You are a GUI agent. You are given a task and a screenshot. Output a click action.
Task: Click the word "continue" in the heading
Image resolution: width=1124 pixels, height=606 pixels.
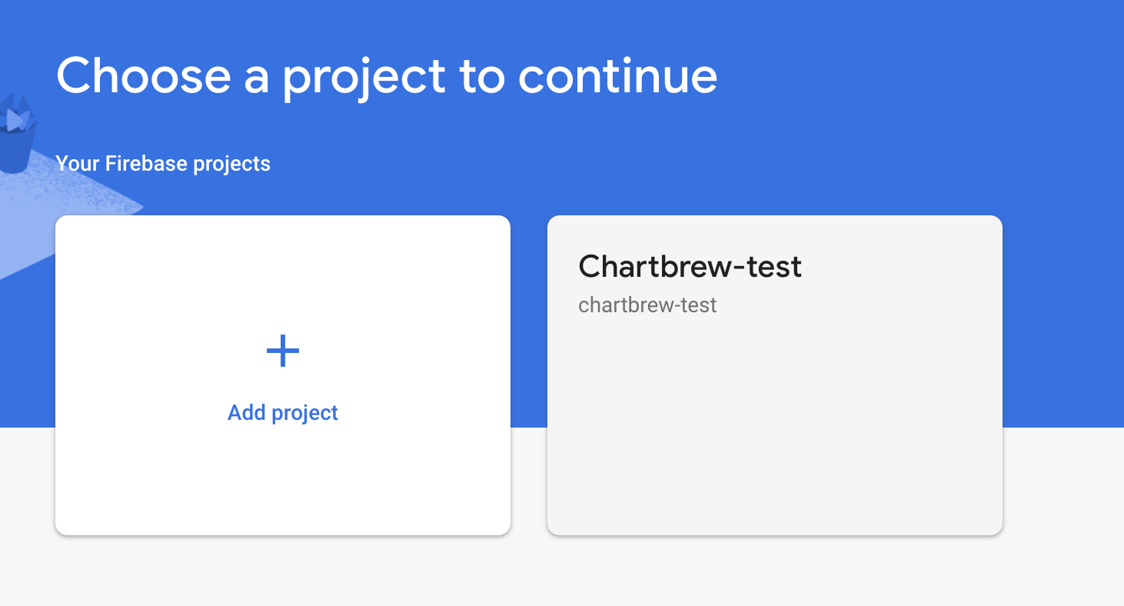coord(617,75)
